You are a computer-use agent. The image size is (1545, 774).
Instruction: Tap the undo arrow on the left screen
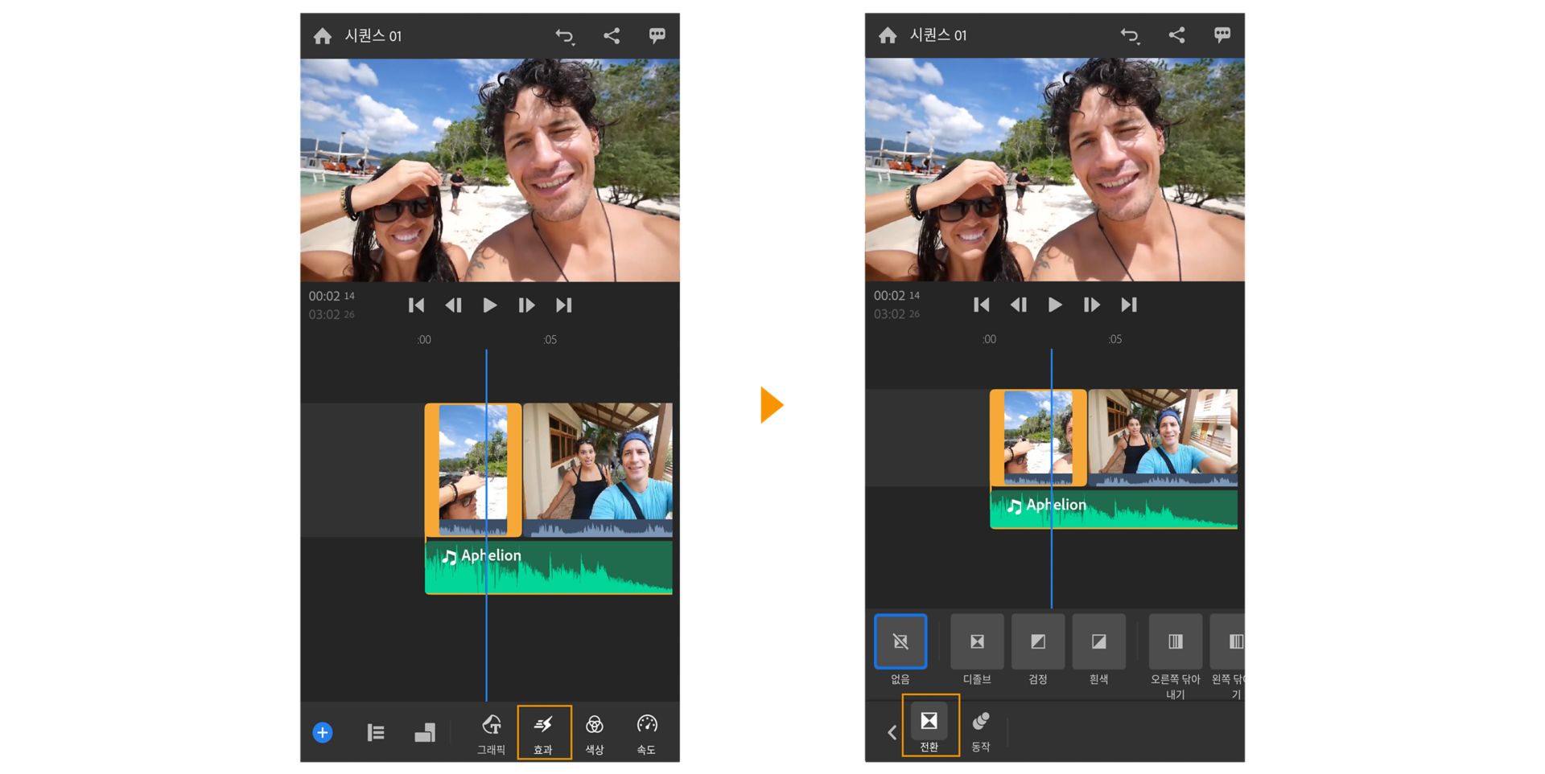[565, 36]
